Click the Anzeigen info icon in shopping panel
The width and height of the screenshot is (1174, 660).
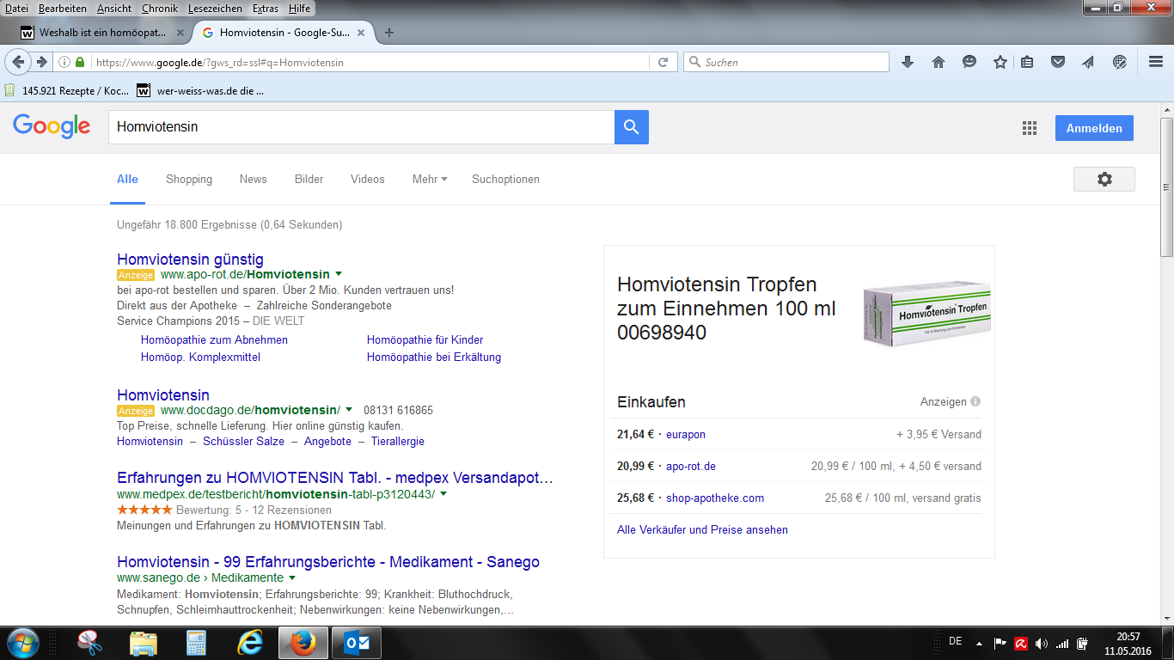pyautogui.click(x=975, y=401)
